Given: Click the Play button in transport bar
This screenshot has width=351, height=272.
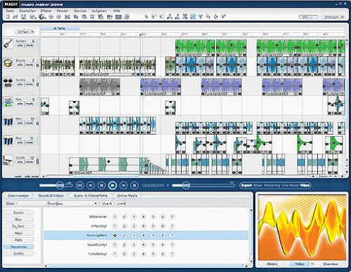Looking at the screenshot, I should [112, 185].
